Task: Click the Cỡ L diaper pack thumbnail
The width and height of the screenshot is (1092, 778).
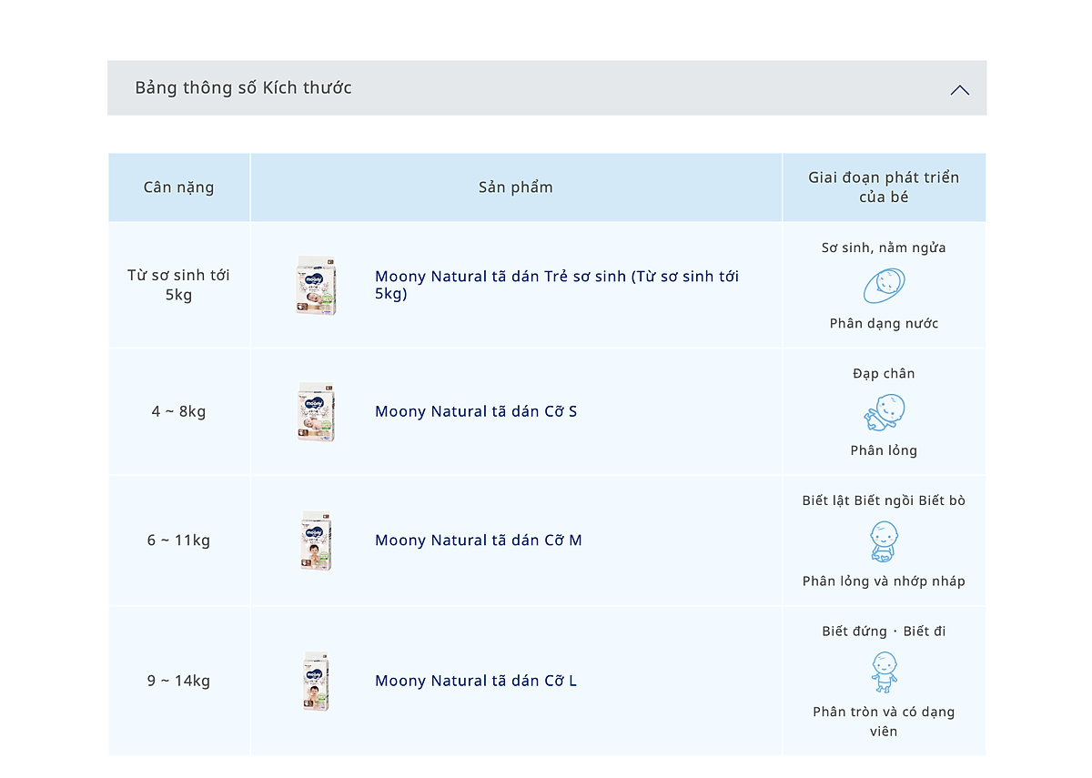Action: (x=317, y=681)
